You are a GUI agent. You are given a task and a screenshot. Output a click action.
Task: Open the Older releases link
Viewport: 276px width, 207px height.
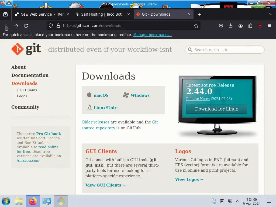(x=95, y=122)
